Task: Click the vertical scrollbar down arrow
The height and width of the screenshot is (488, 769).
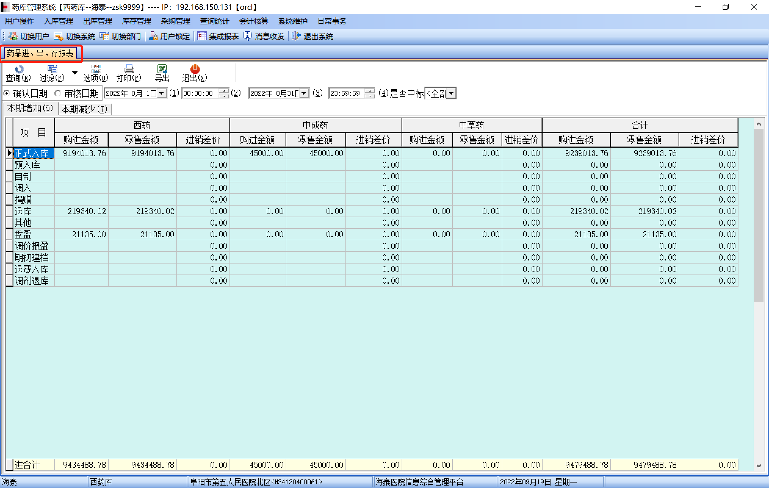Action: 759,466
